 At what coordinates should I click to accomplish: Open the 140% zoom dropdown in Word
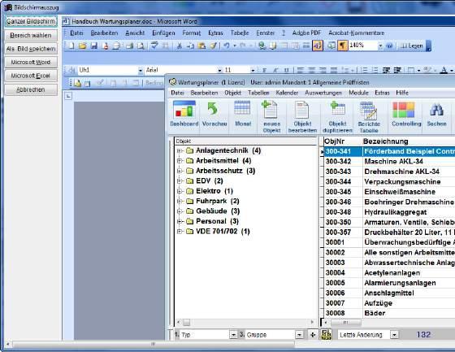click(x=380, y=46)
